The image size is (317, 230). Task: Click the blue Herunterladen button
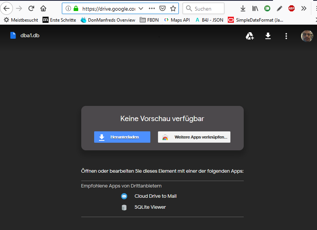[122, 137]
